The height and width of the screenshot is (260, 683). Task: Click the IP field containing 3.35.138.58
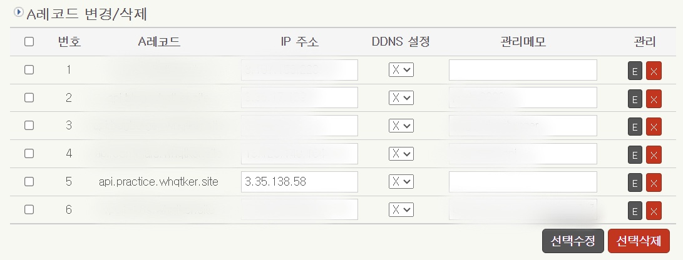click(x=299, y=182)
